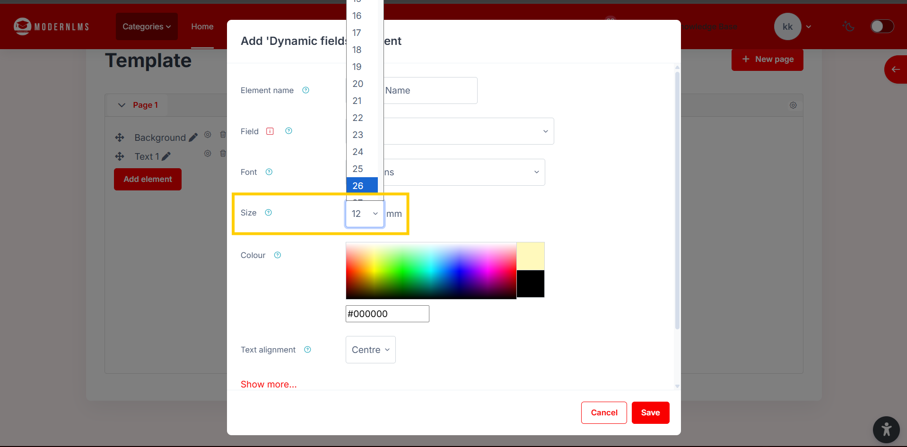Select size 20 in list
The image size is (907, 447).
362,84
